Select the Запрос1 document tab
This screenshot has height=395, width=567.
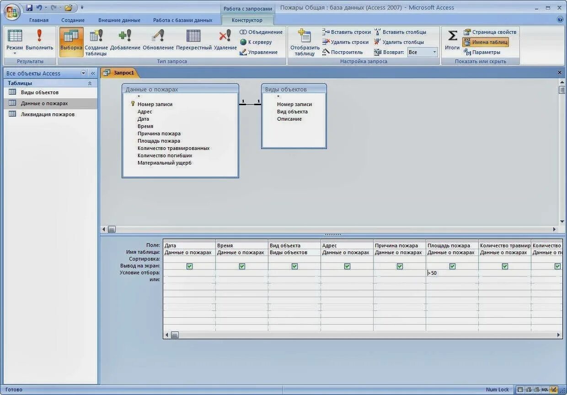pyautogui.click(x=119, y=73)
